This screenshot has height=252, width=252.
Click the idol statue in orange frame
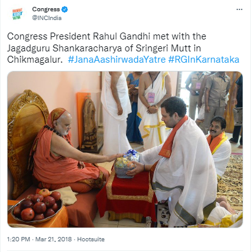coord(90,123)
